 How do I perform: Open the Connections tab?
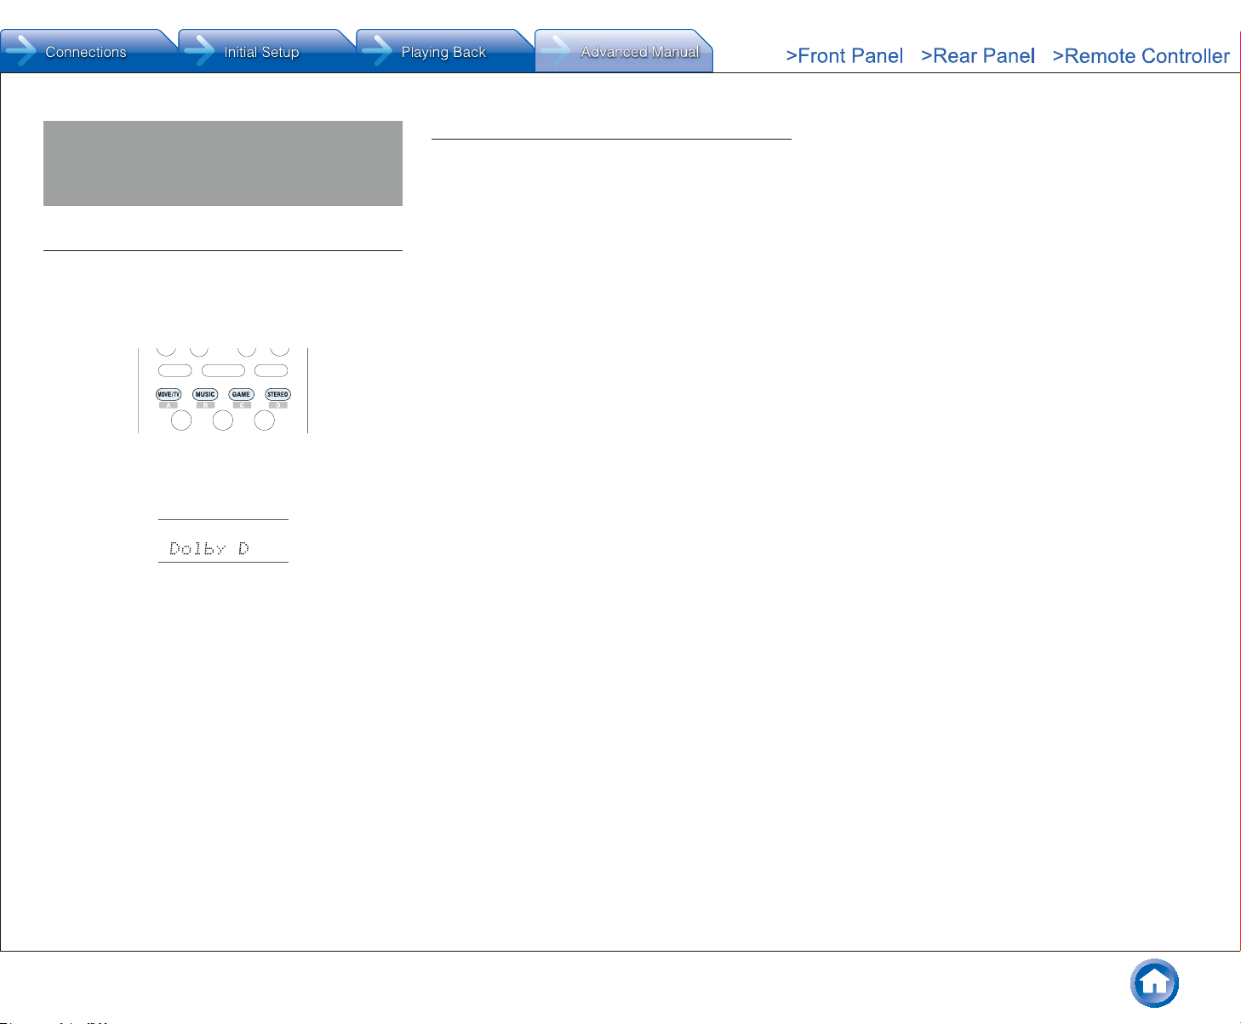(x=89, y=51)
